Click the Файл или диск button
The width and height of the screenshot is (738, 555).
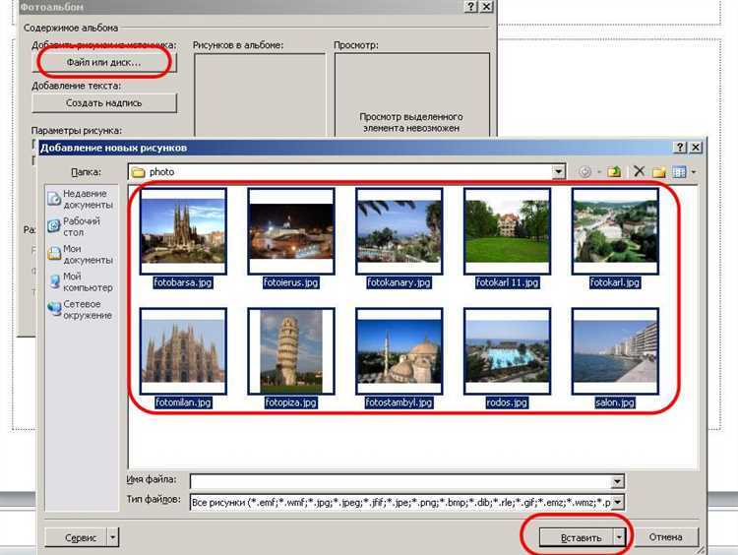pos(103,62)
